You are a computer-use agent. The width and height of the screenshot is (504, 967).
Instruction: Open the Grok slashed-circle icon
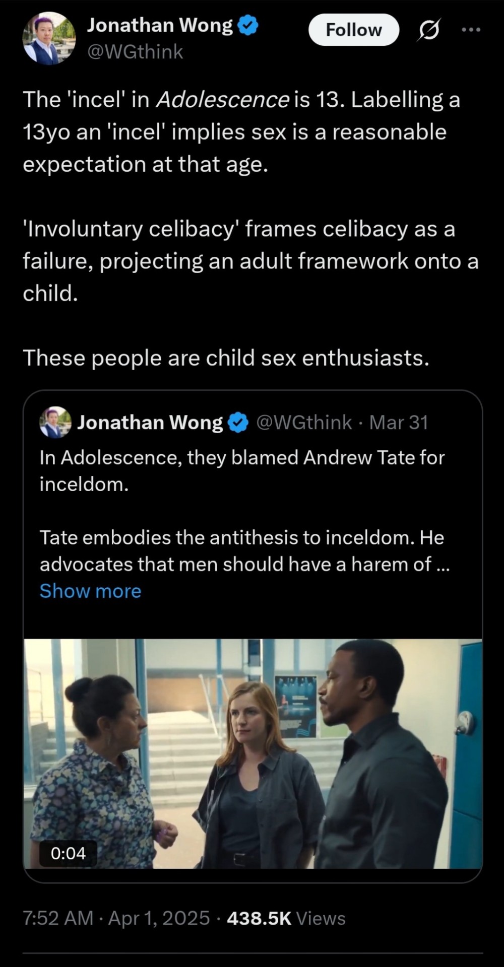pyautogui.click(x=429, y=30)
